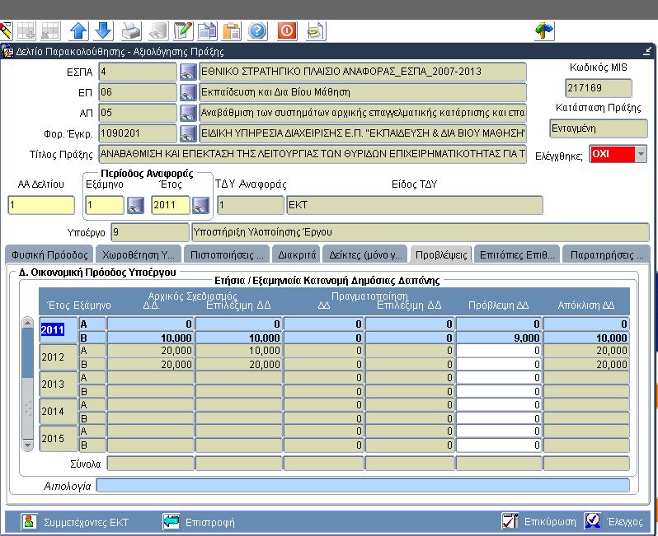Viewport: 658px width, 536px height.
Task: Click the Τίτλος Πράξης field
Action: pos(313,154)
